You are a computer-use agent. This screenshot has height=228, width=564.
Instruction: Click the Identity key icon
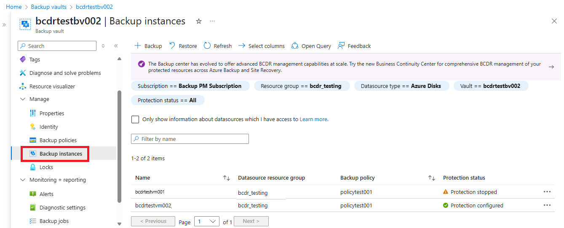tap(33, 127)
